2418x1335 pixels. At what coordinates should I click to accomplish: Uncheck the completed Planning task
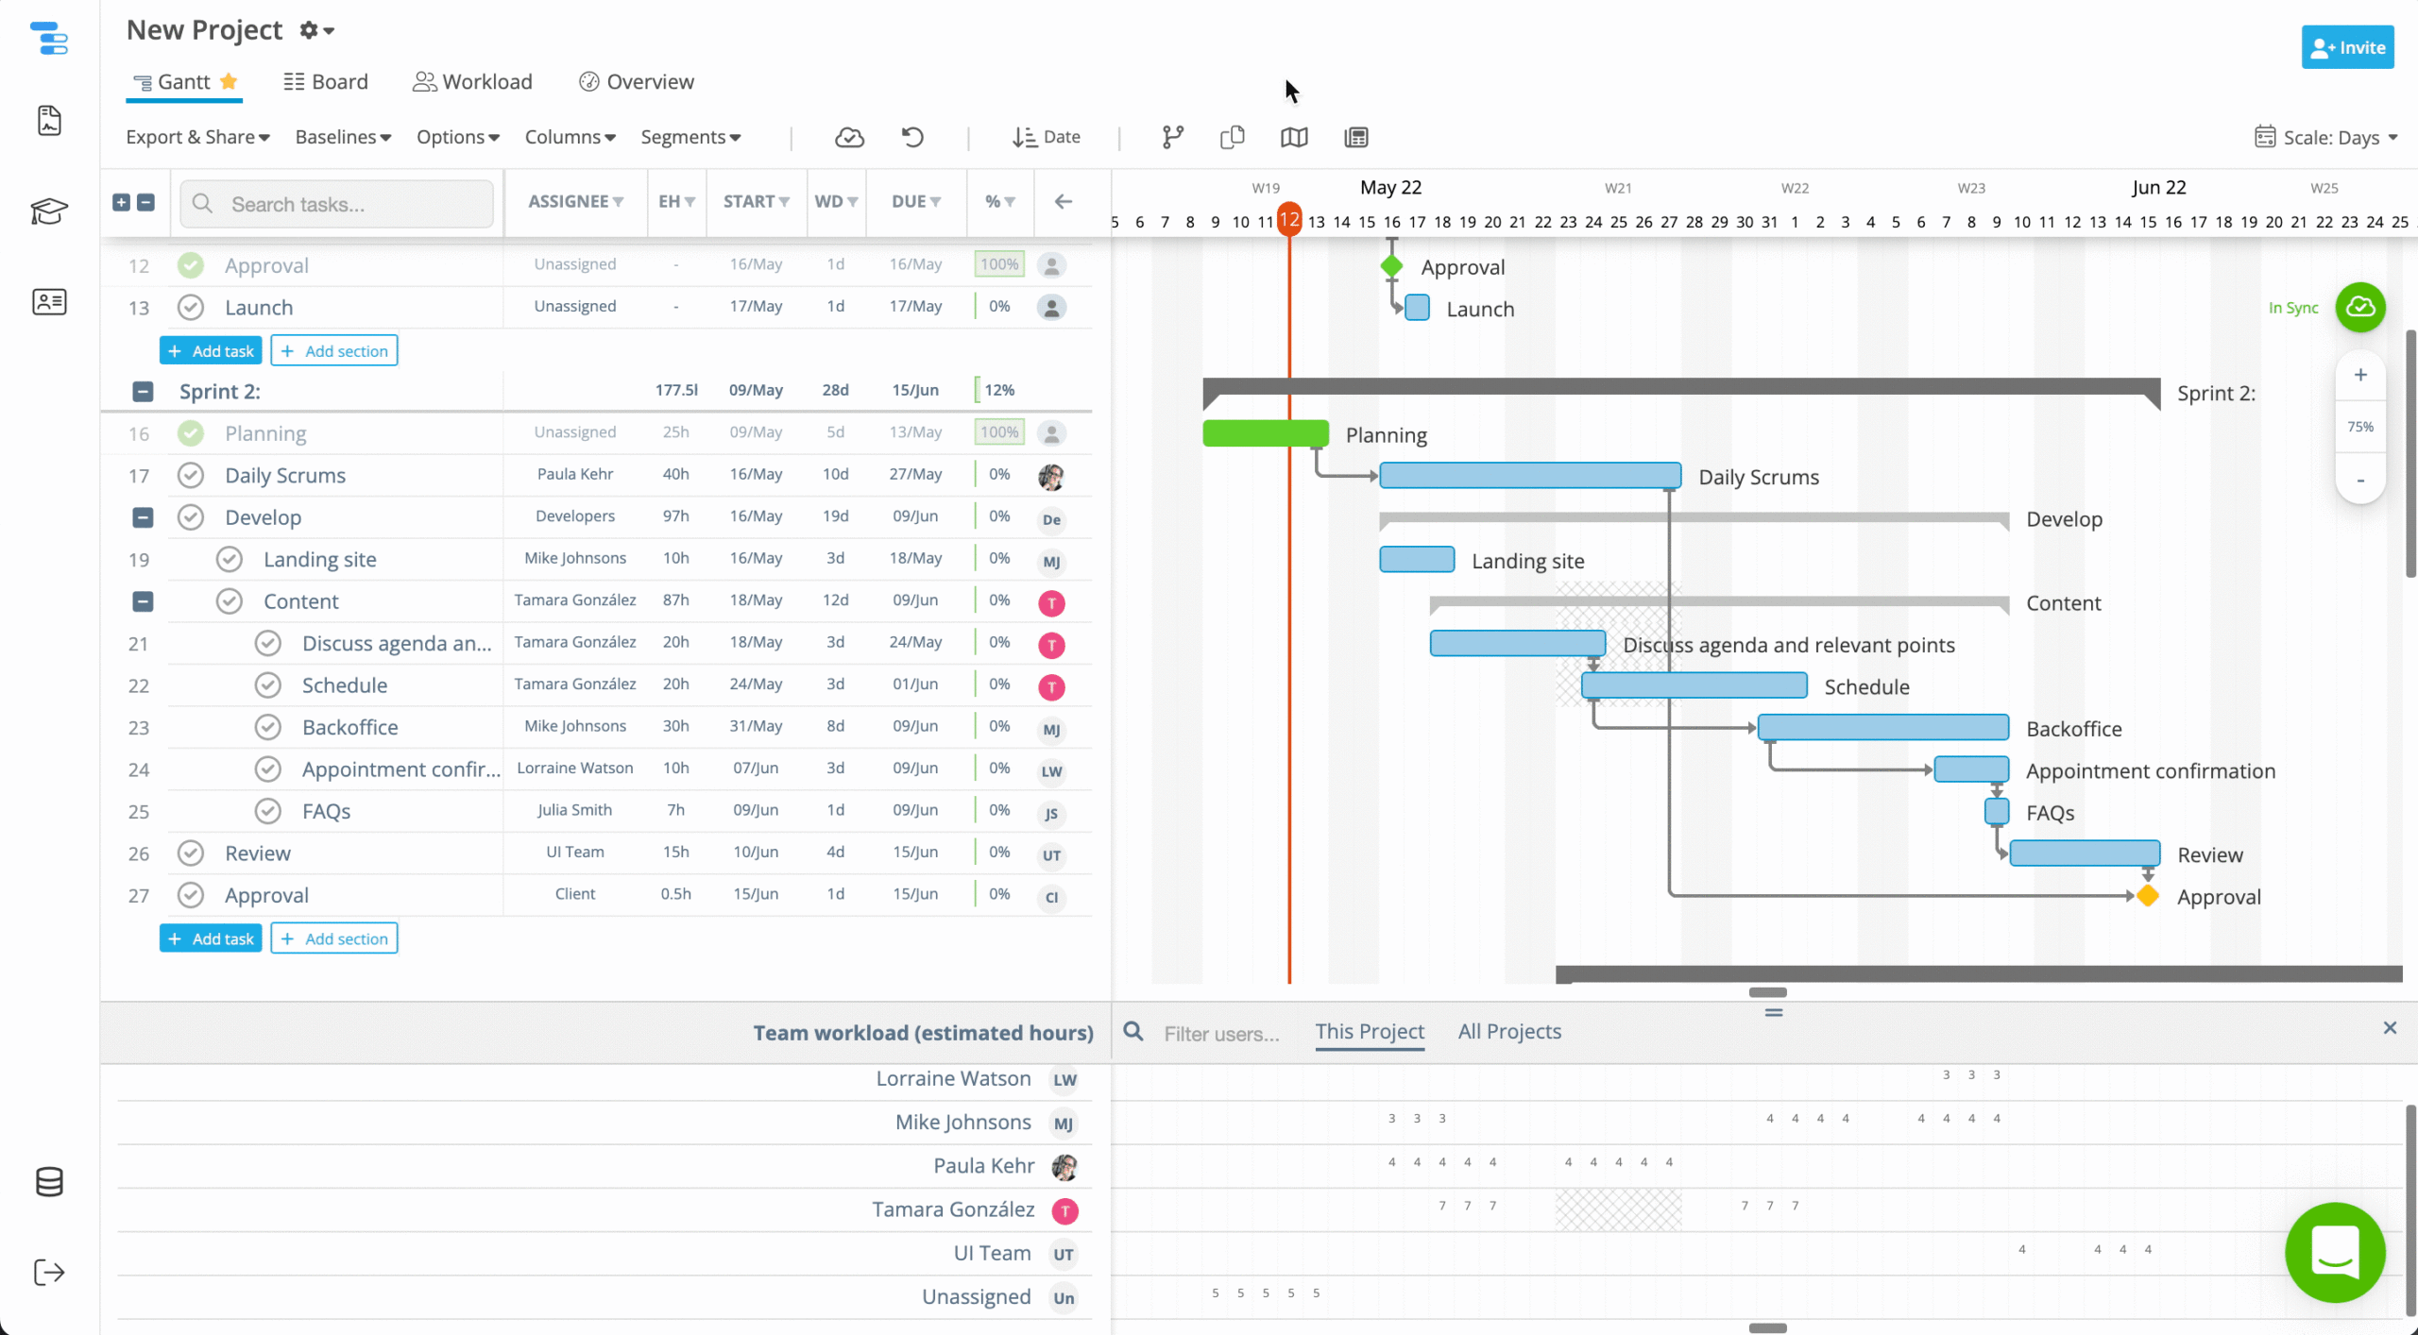[191, 433]
